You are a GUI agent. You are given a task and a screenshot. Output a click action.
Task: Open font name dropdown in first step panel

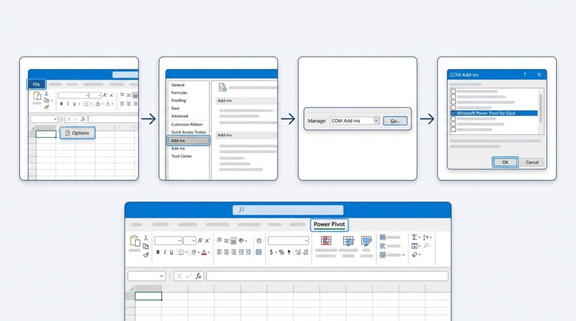click(87, 95)
